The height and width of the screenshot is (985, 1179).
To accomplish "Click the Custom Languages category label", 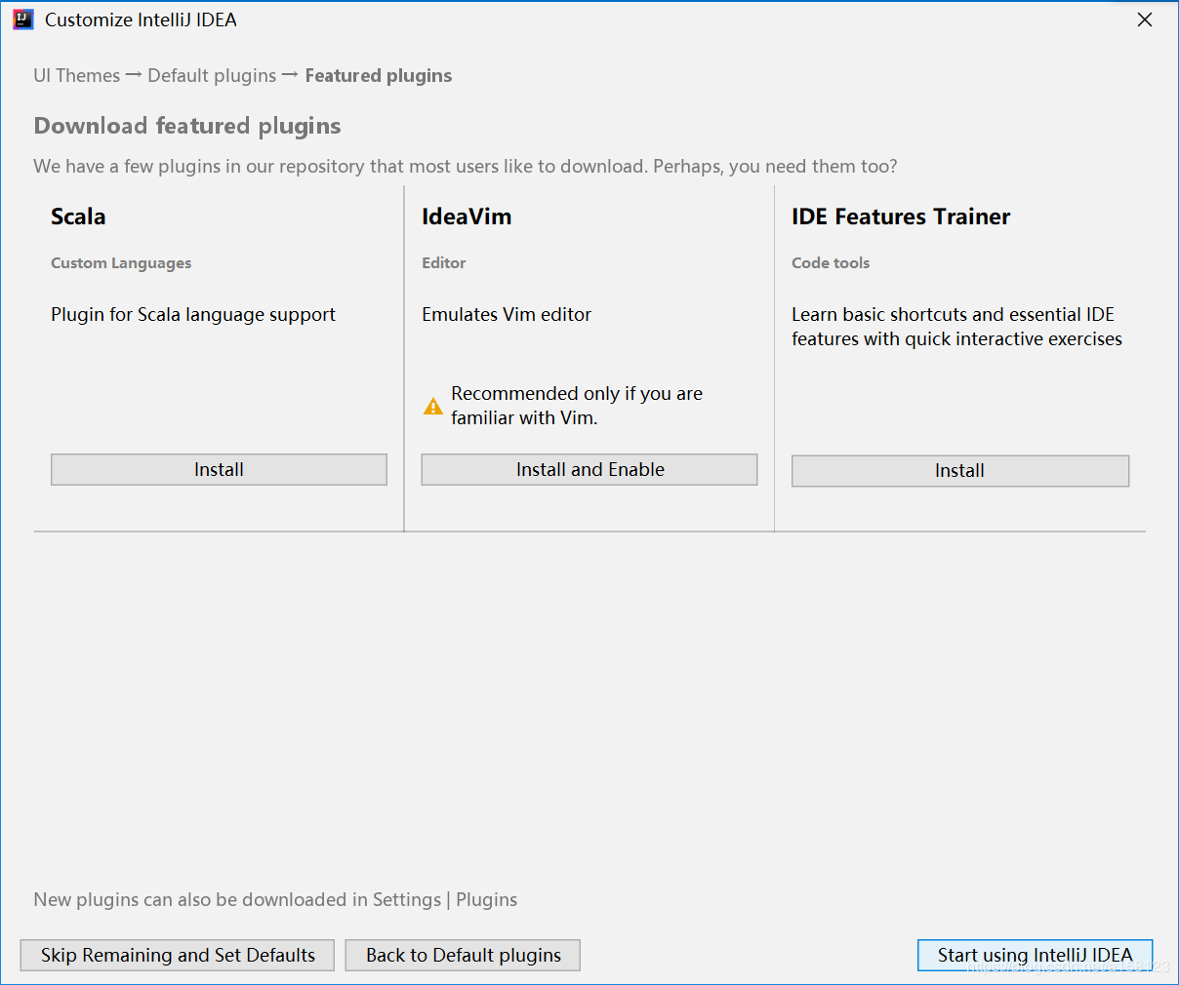I will pyautogui.click(x=121, y=263).
